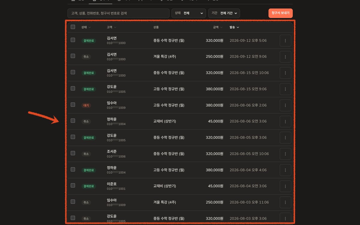Click phone number under 조서준
Screen dimensions: 360x225
[x=116, y=157]
